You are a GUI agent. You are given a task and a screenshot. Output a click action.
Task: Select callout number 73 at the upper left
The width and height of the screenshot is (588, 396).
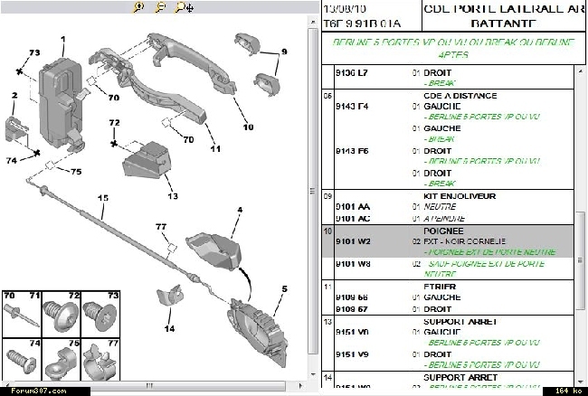click(34, 52)
